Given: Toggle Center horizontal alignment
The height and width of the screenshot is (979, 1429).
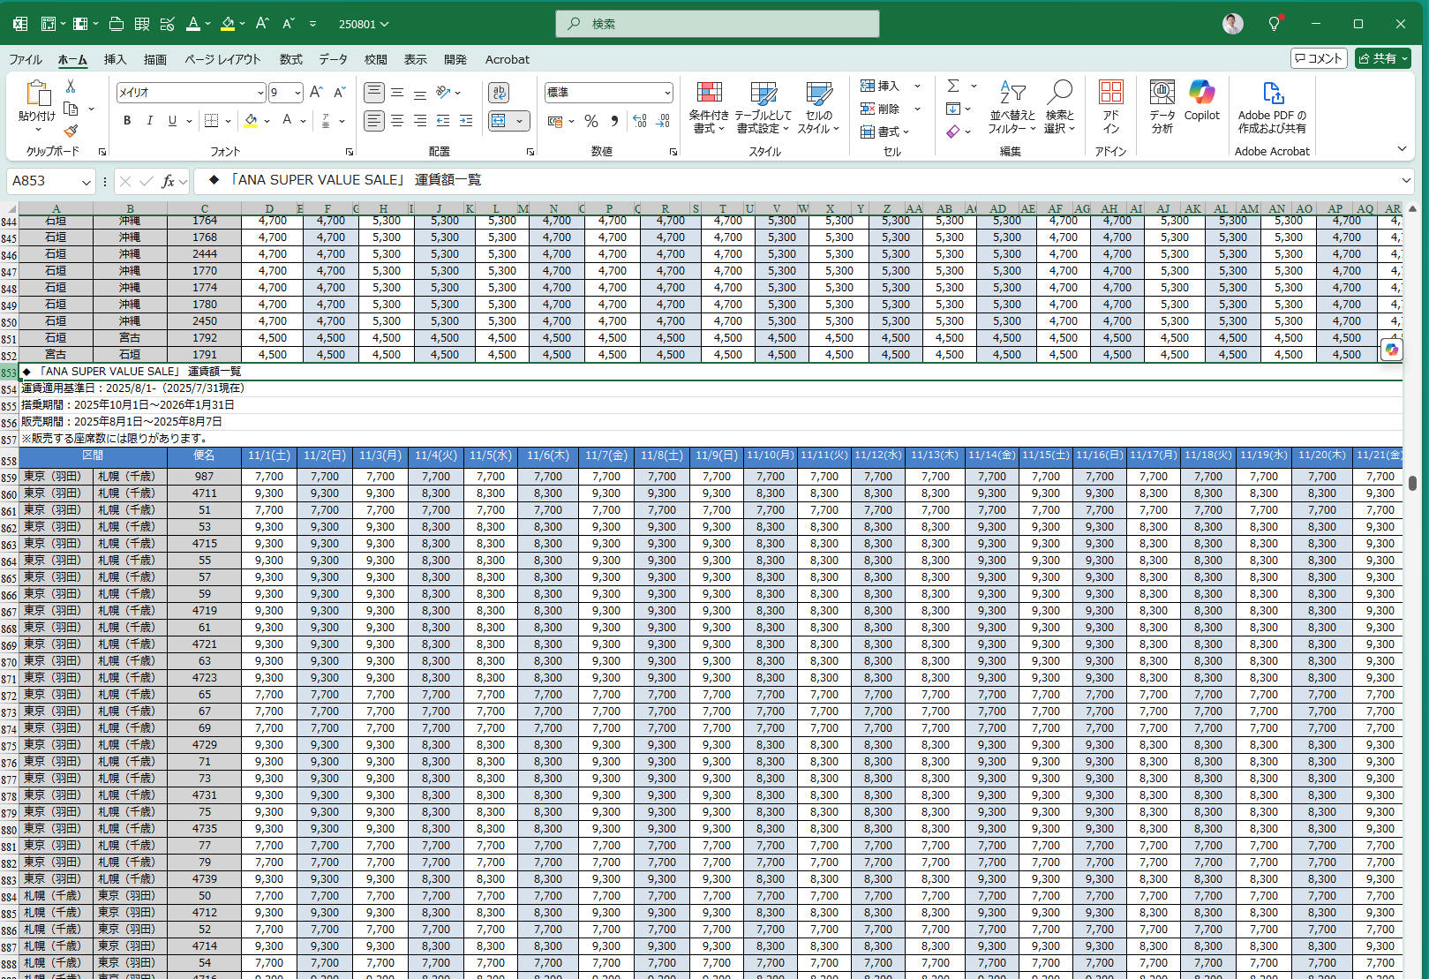Looking at the screenshot, I should (x=397, y=120).
